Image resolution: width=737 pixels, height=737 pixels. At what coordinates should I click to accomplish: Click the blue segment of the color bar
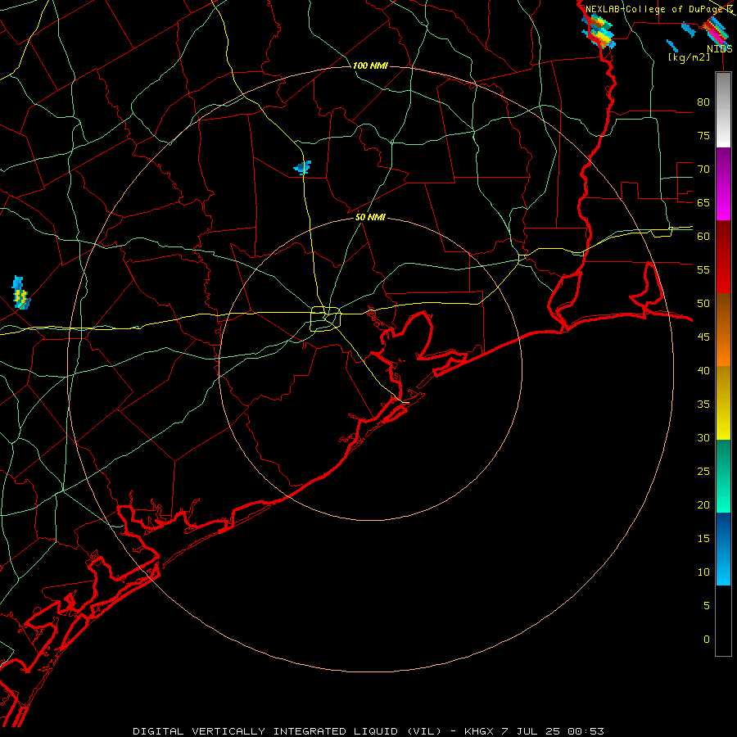723,549
